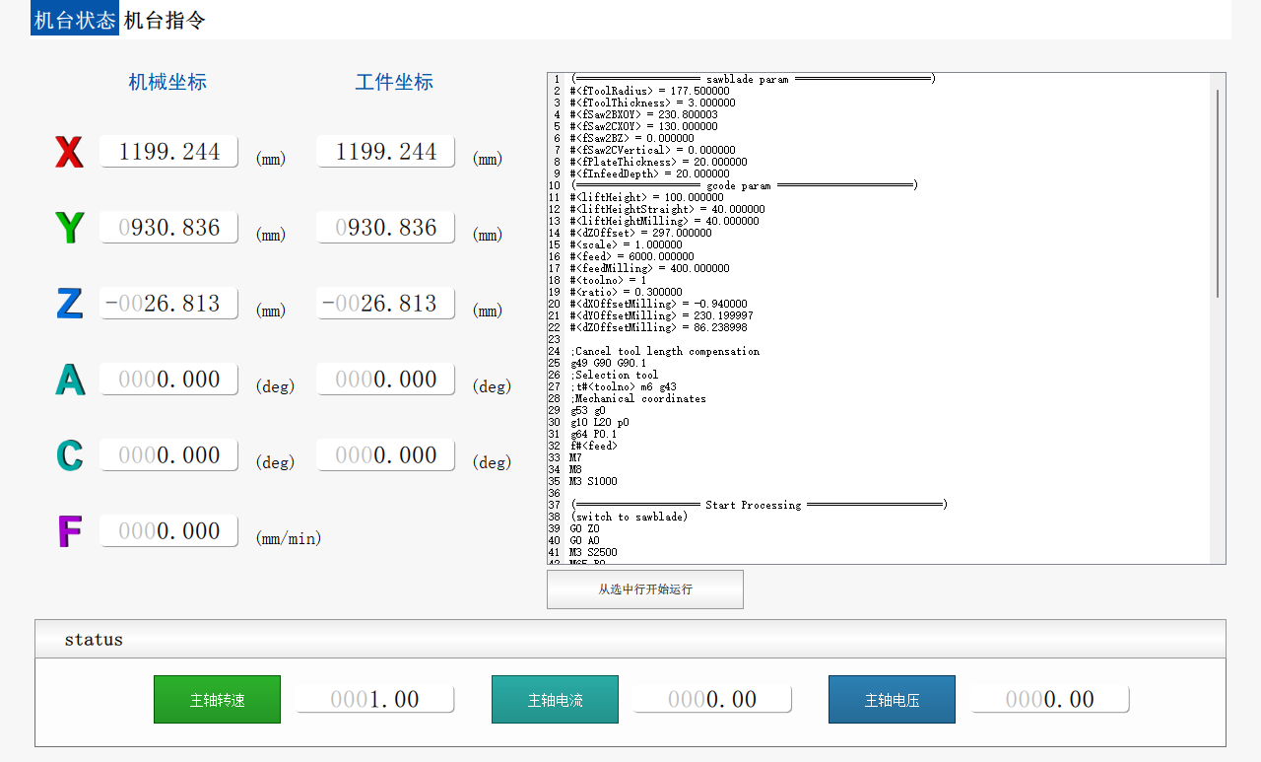Select the Z machine coordinate value box

tap(168, 304)
